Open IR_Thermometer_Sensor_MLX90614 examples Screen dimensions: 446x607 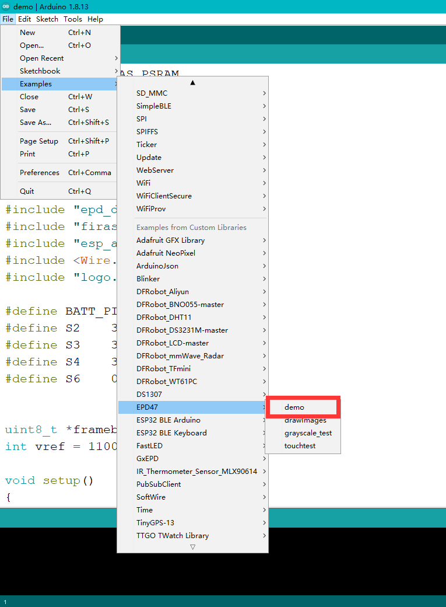tap(192, 471)
